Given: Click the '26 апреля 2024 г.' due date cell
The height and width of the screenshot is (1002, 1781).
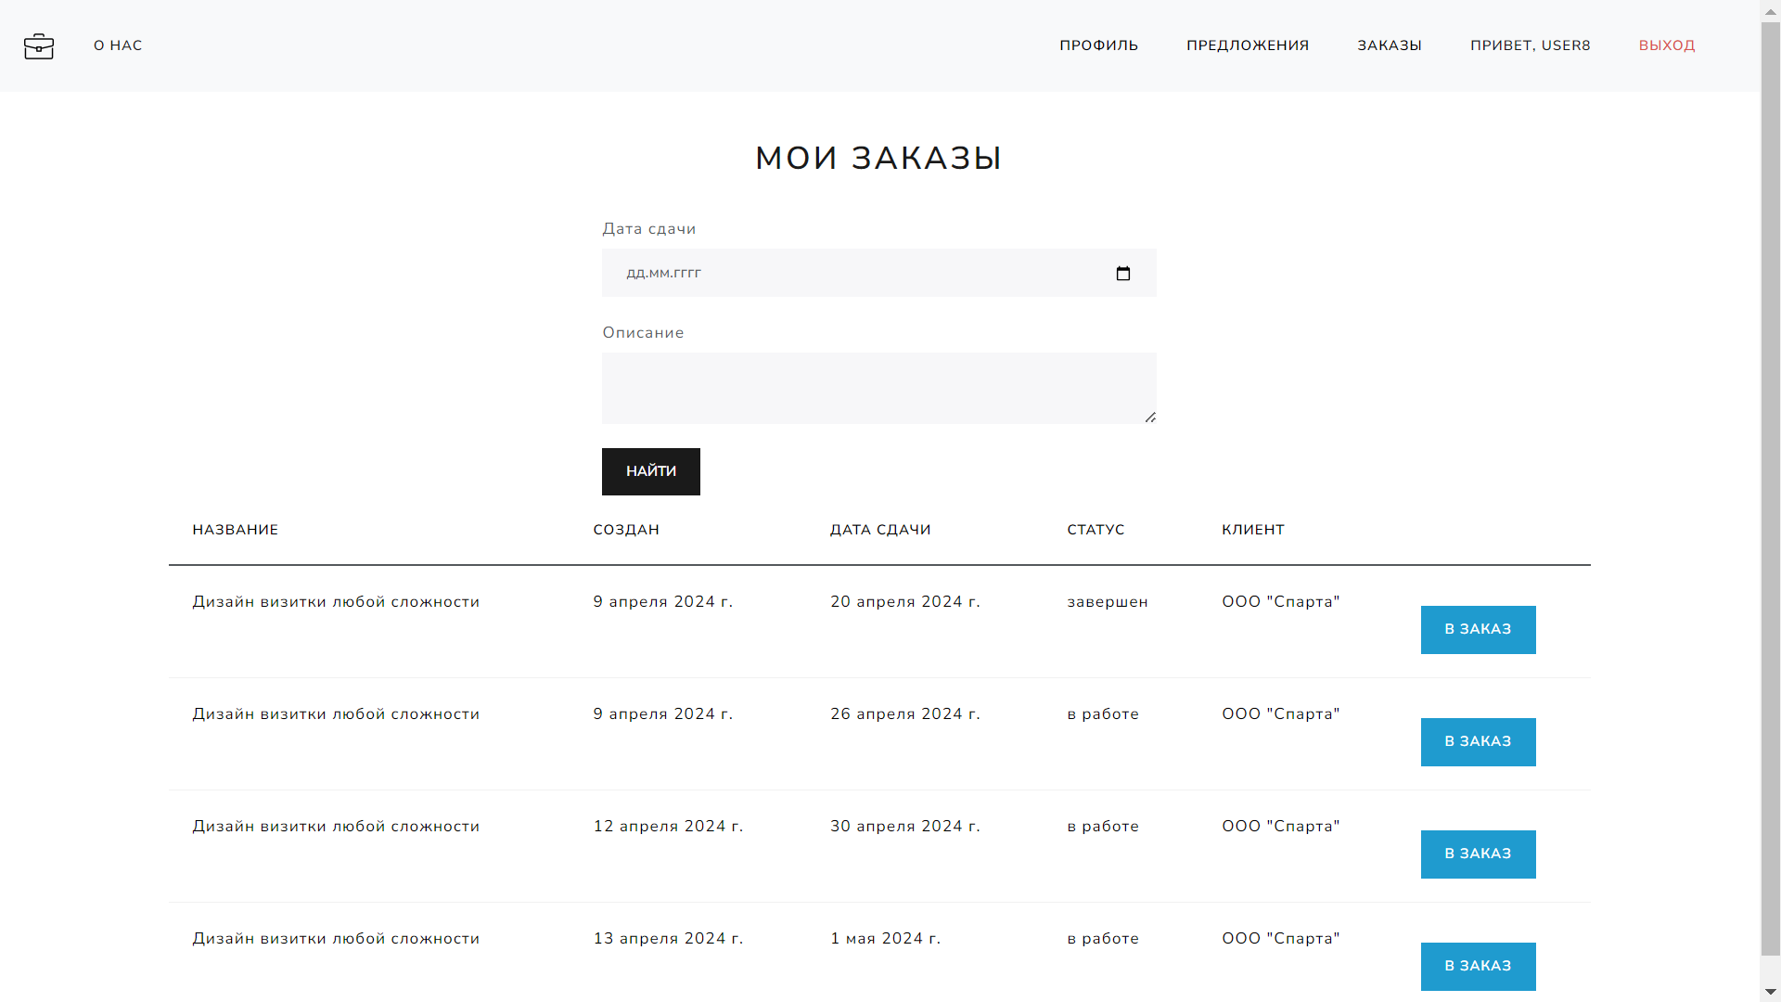Looking at the screenshot, I should pos(904,714).
